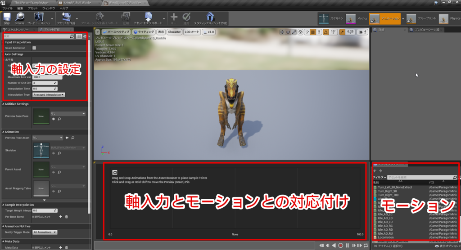This screenshot has height=250, width=461.
Task: Toggle details visibility eye icon
Action: (x=85, y=36)
